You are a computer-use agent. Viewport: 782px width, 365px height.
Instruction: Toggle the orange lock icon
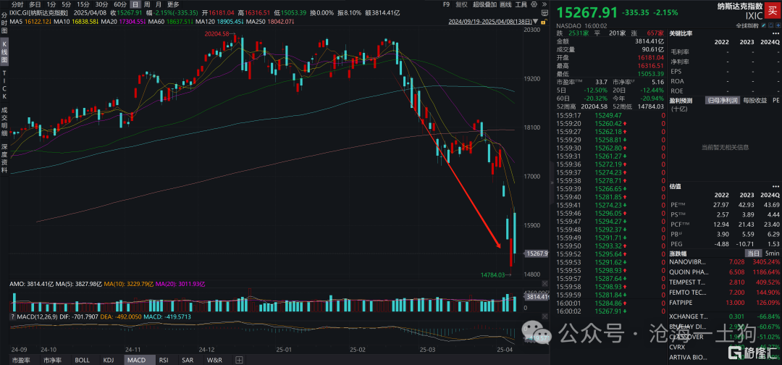pos(544,22)
